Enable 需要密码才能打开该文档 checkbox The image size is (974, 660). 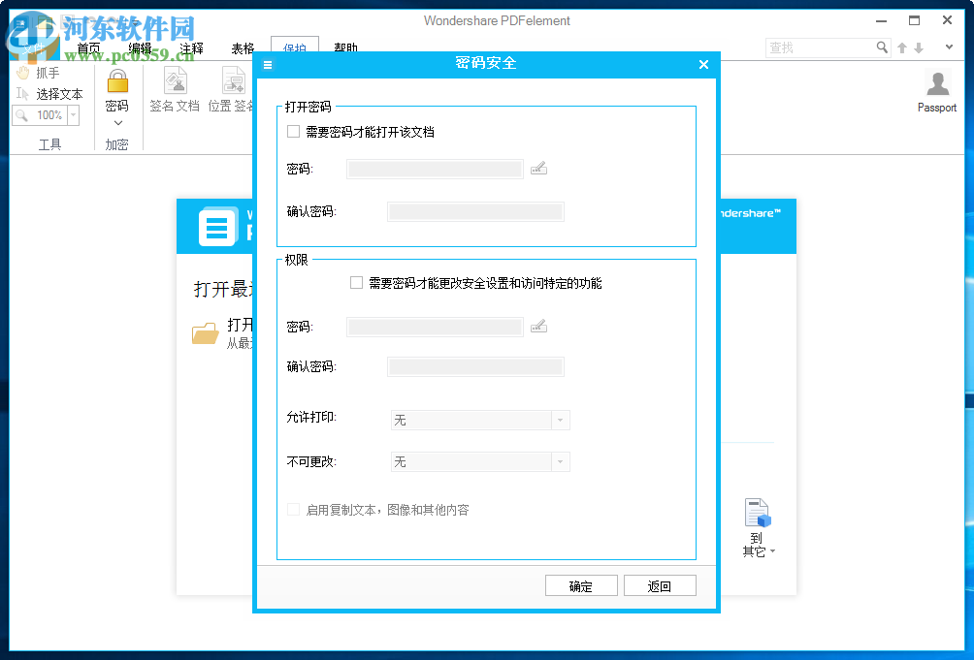pyautogui.click(x=293, y=132)
